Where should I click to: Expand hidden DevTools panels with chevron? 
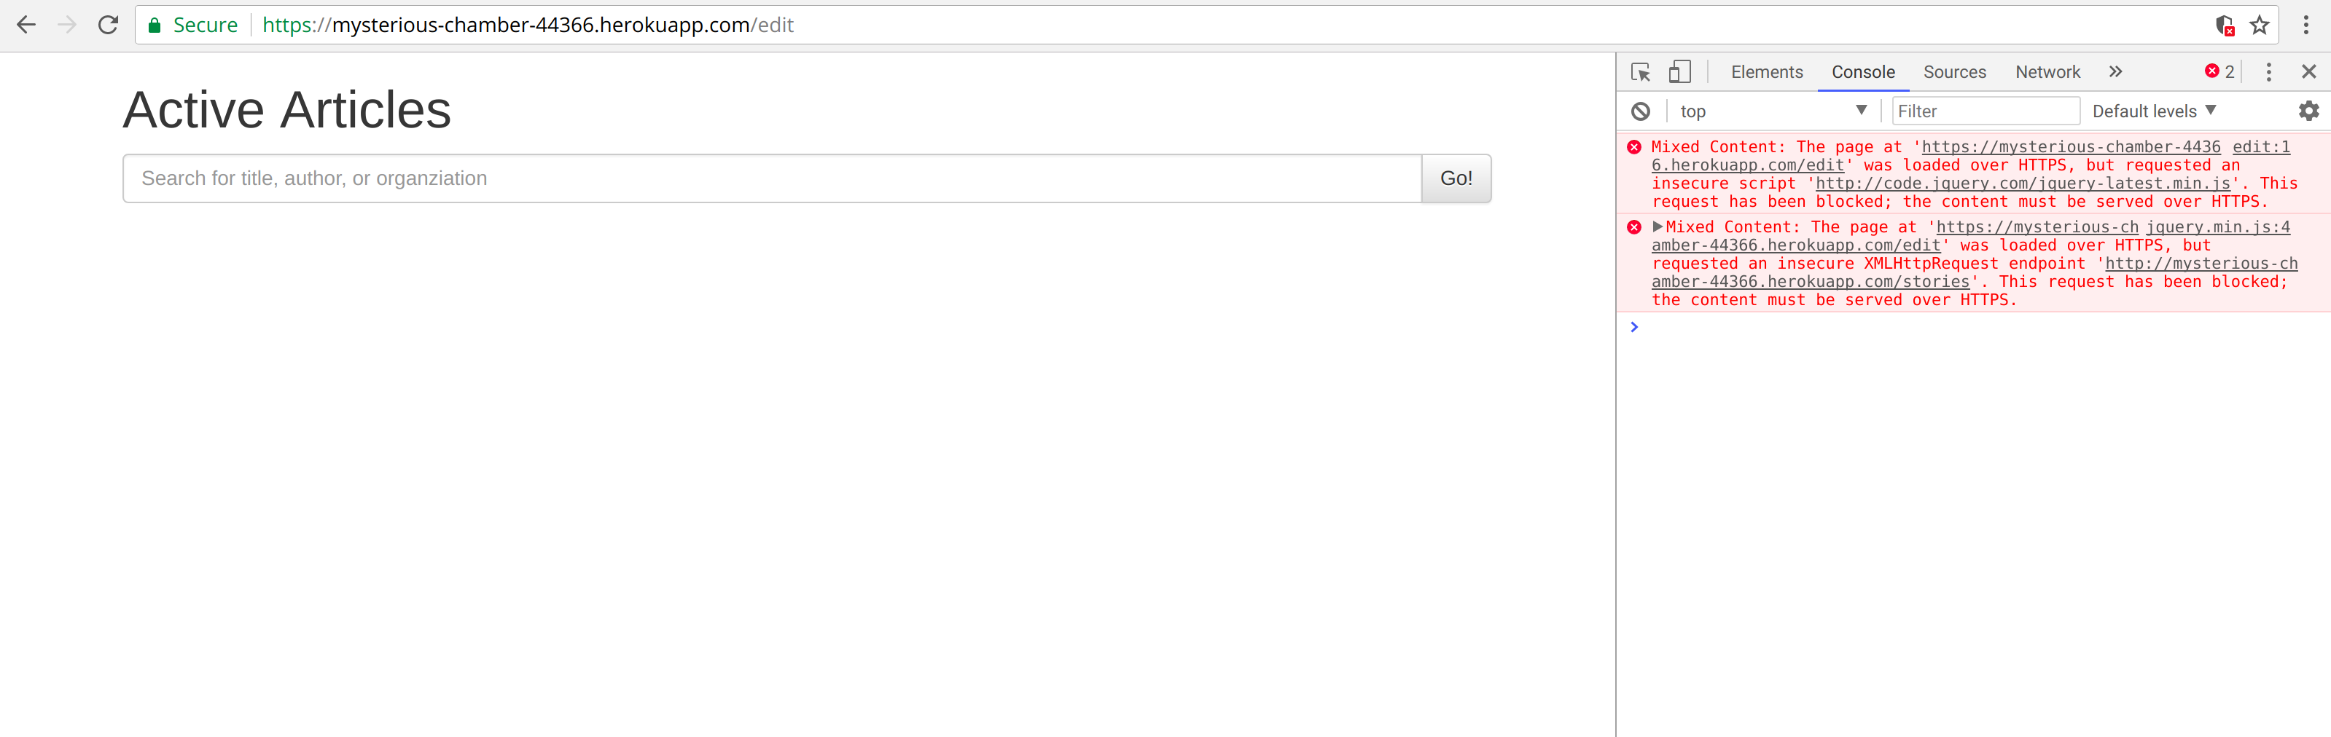pos(2115,71)
